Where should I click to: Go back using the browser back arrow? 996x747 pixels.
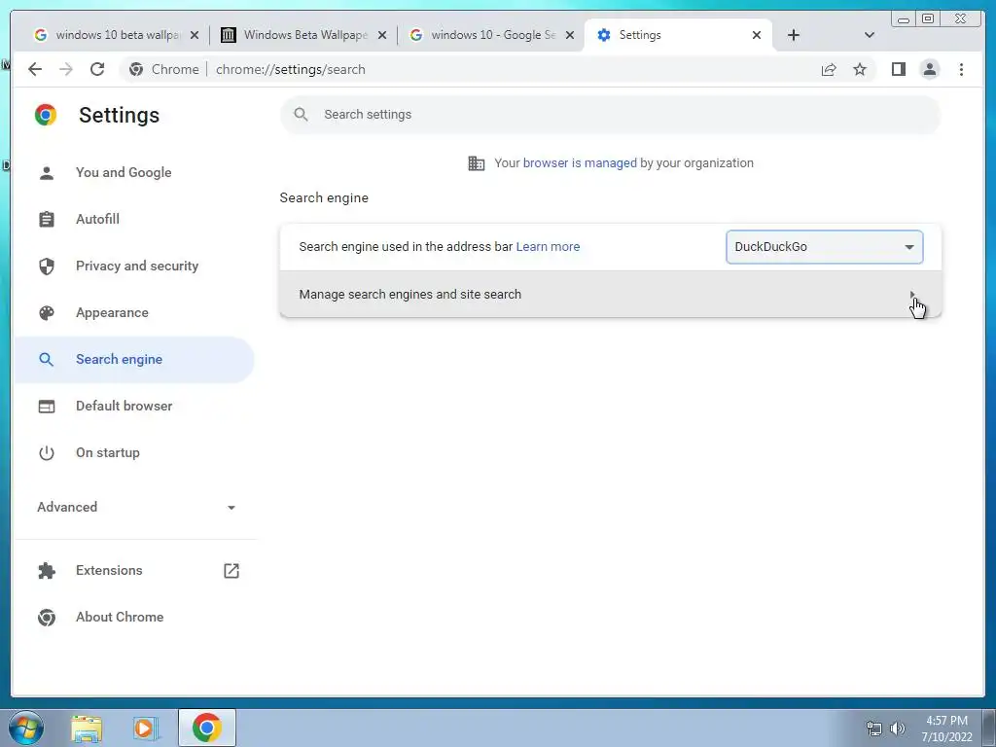(35, 69)
